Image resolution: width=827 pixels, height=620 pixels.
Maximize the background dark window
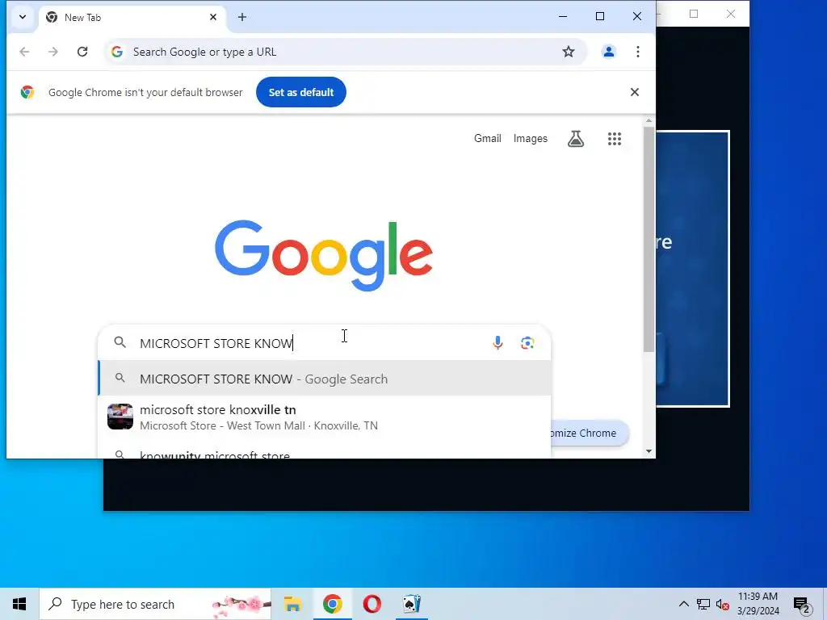[x=694, y=14]
